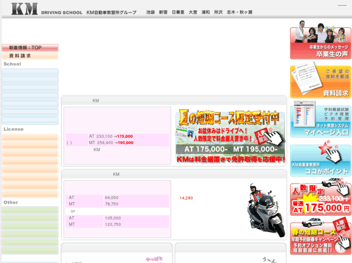Click the AT price 175,000 text
352x263 pixels.
125,136
